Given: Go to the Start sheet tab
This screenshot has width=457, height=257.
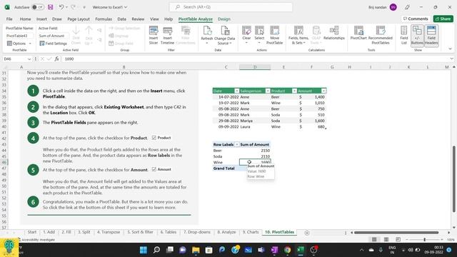Looking at the screenshot, I should (32, 232).
